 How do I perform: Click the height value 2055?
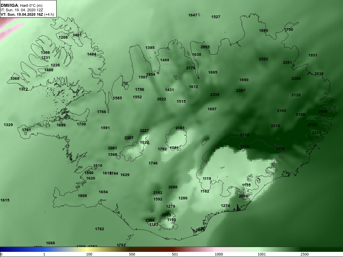pyautogui.click(x=205, y=47)
